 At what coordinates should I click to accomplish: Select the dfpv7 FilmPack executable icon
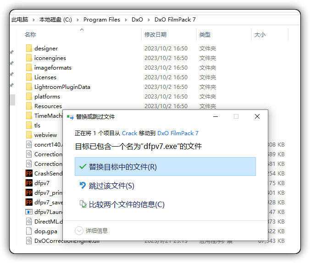coord(29,183)
